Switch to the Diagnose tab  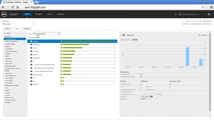pos(27,29)
